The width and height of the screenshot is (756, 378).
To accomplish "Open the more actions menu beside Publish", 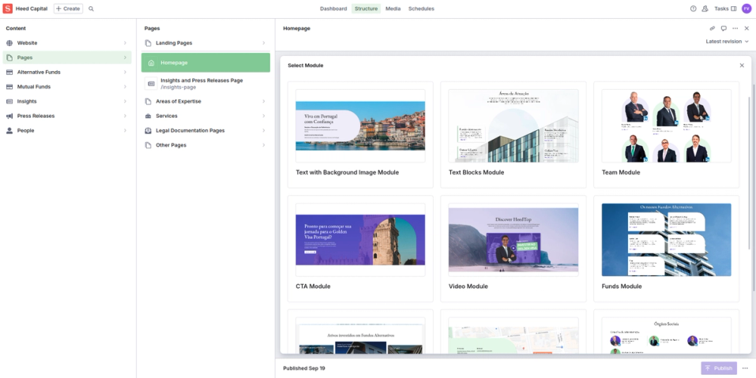I will [746, 369].
